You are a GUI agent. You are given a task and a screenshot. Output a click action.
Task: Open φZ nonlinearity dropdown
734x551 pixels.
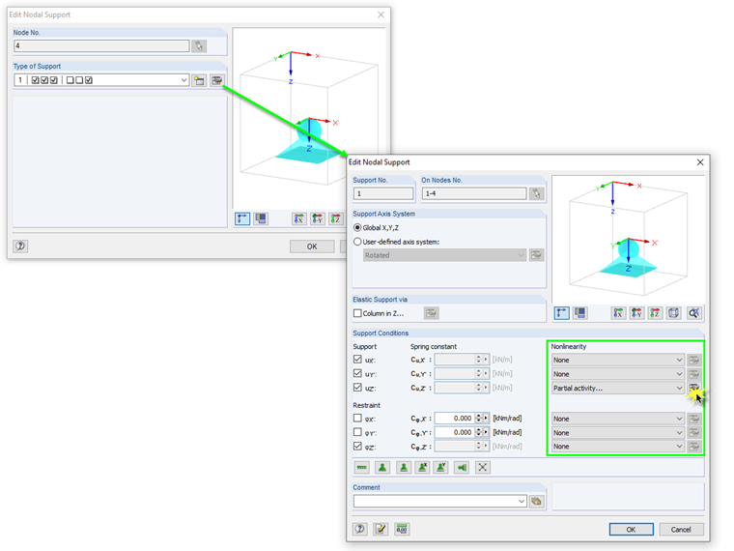[x=679, y=447]
